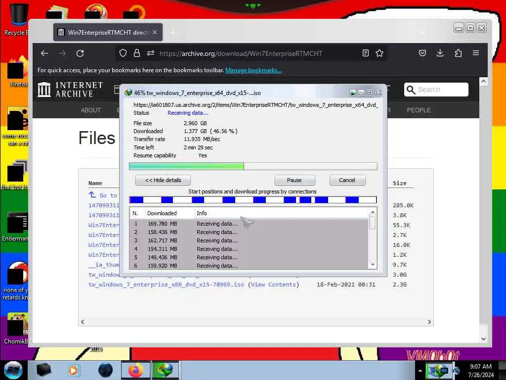The width and height of the screenshot is (506, 380).
Task: Select connection row 4 with 154.311 MB
Action: pyautogui.click(x=249, y=249)
